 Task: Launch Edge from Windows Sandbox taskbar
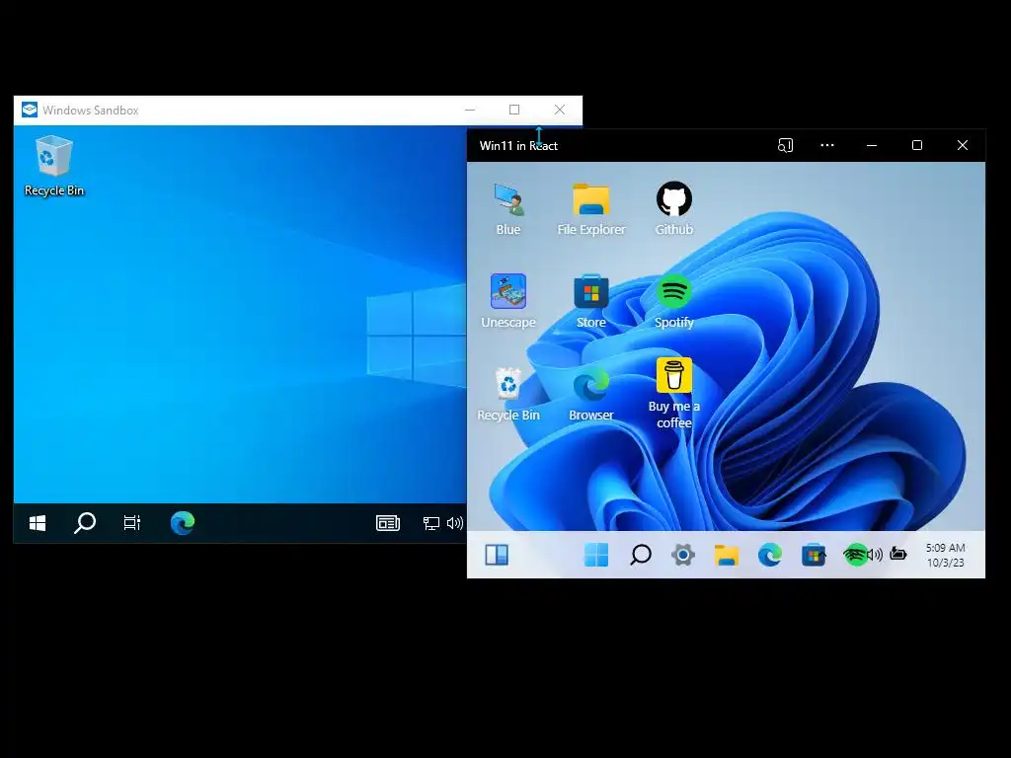pos(183,523)
